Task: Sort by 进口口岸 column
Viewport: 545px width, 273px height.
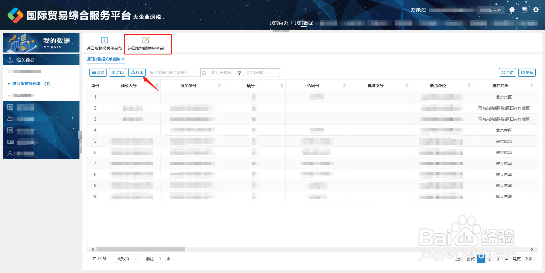Action: [x=531, y=85]
